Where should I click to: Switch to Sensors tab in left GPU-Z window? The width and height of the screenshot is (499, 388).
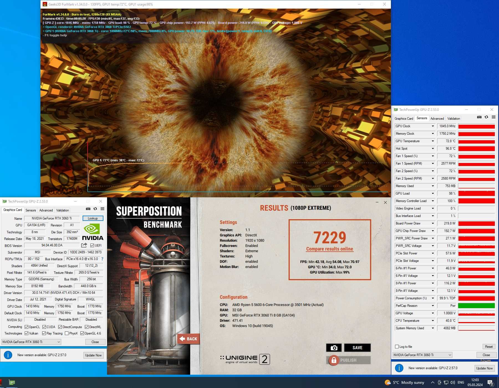[x=30, y=210]
